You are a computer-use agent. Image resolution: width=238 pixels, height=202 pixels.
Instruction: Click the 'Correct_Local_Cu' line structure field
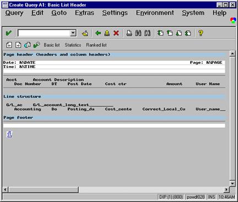tap(164, 109)
